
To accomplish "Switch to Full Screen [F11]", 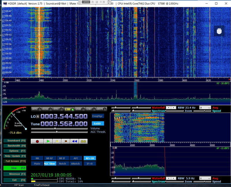I will 15,161.
